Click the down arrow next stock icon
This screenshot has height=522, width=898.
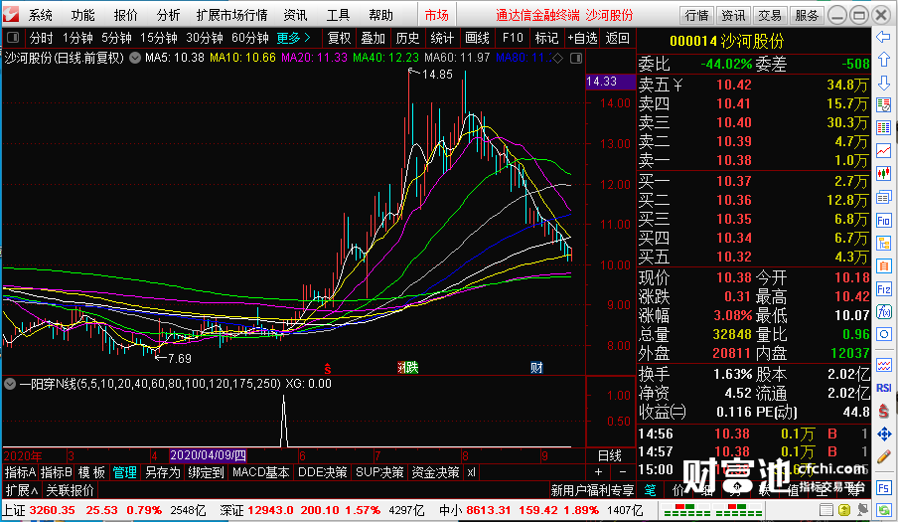pos(884,83)
